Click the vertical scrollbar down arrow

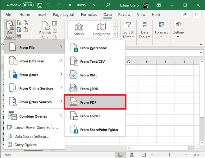click(x=202, y=143)
